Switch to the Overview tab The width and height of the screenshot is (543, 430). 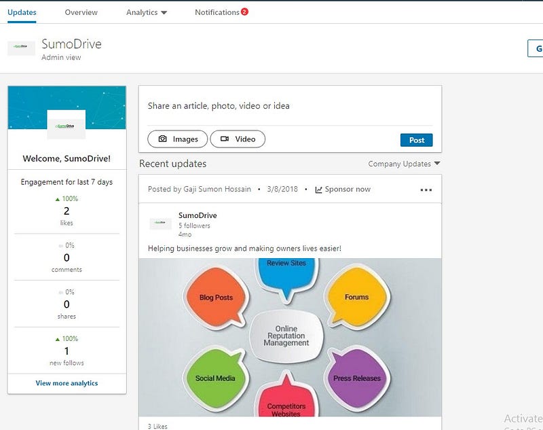point(81,12)
